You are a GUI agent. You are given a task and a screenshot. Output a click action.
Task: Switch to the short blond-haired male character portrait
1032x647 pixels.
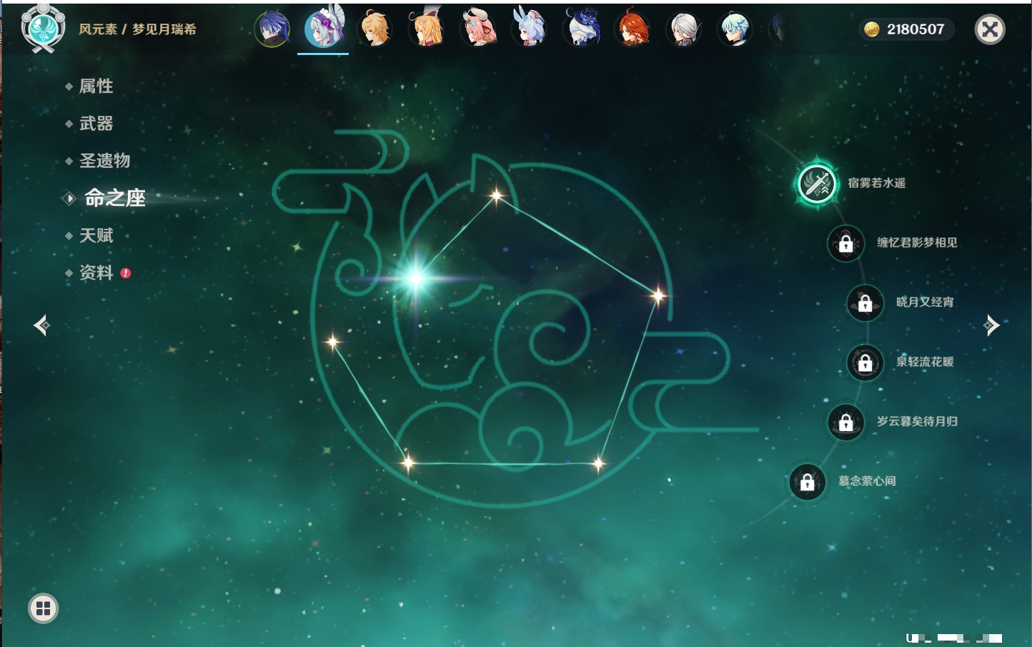(x=375, y=29)
